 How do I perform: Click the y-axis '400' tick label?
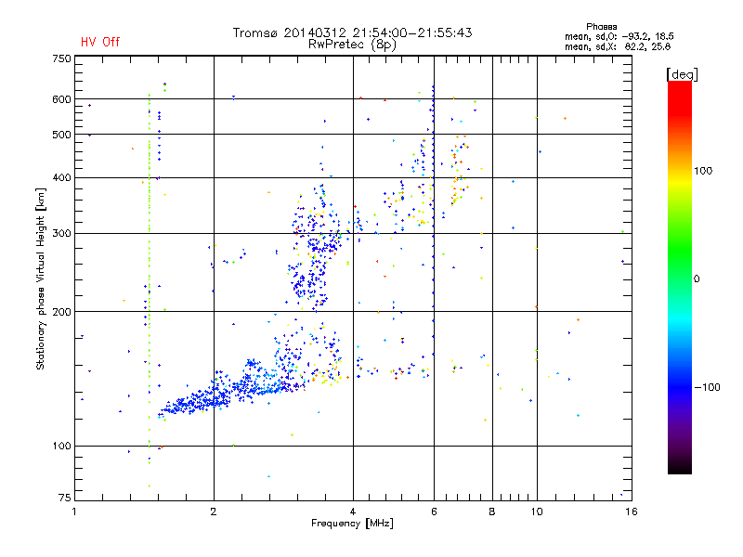pos(61,177)
